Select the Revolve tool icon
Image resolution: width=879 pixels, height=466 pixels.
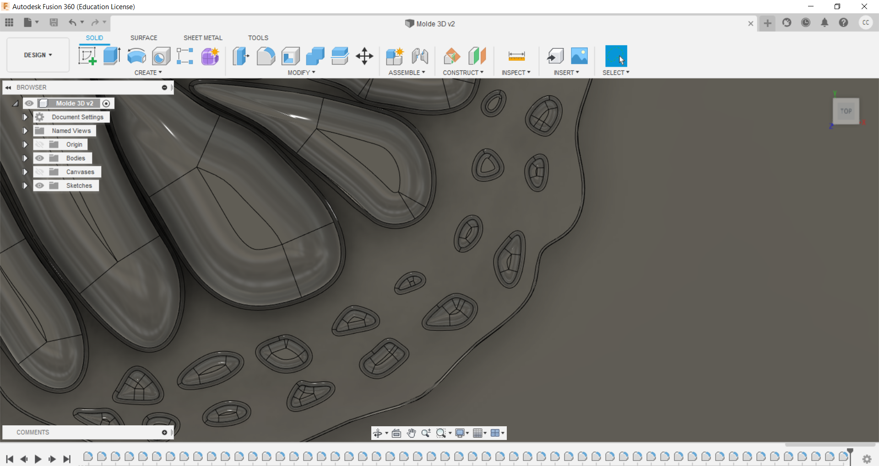(x=136, y=56)
